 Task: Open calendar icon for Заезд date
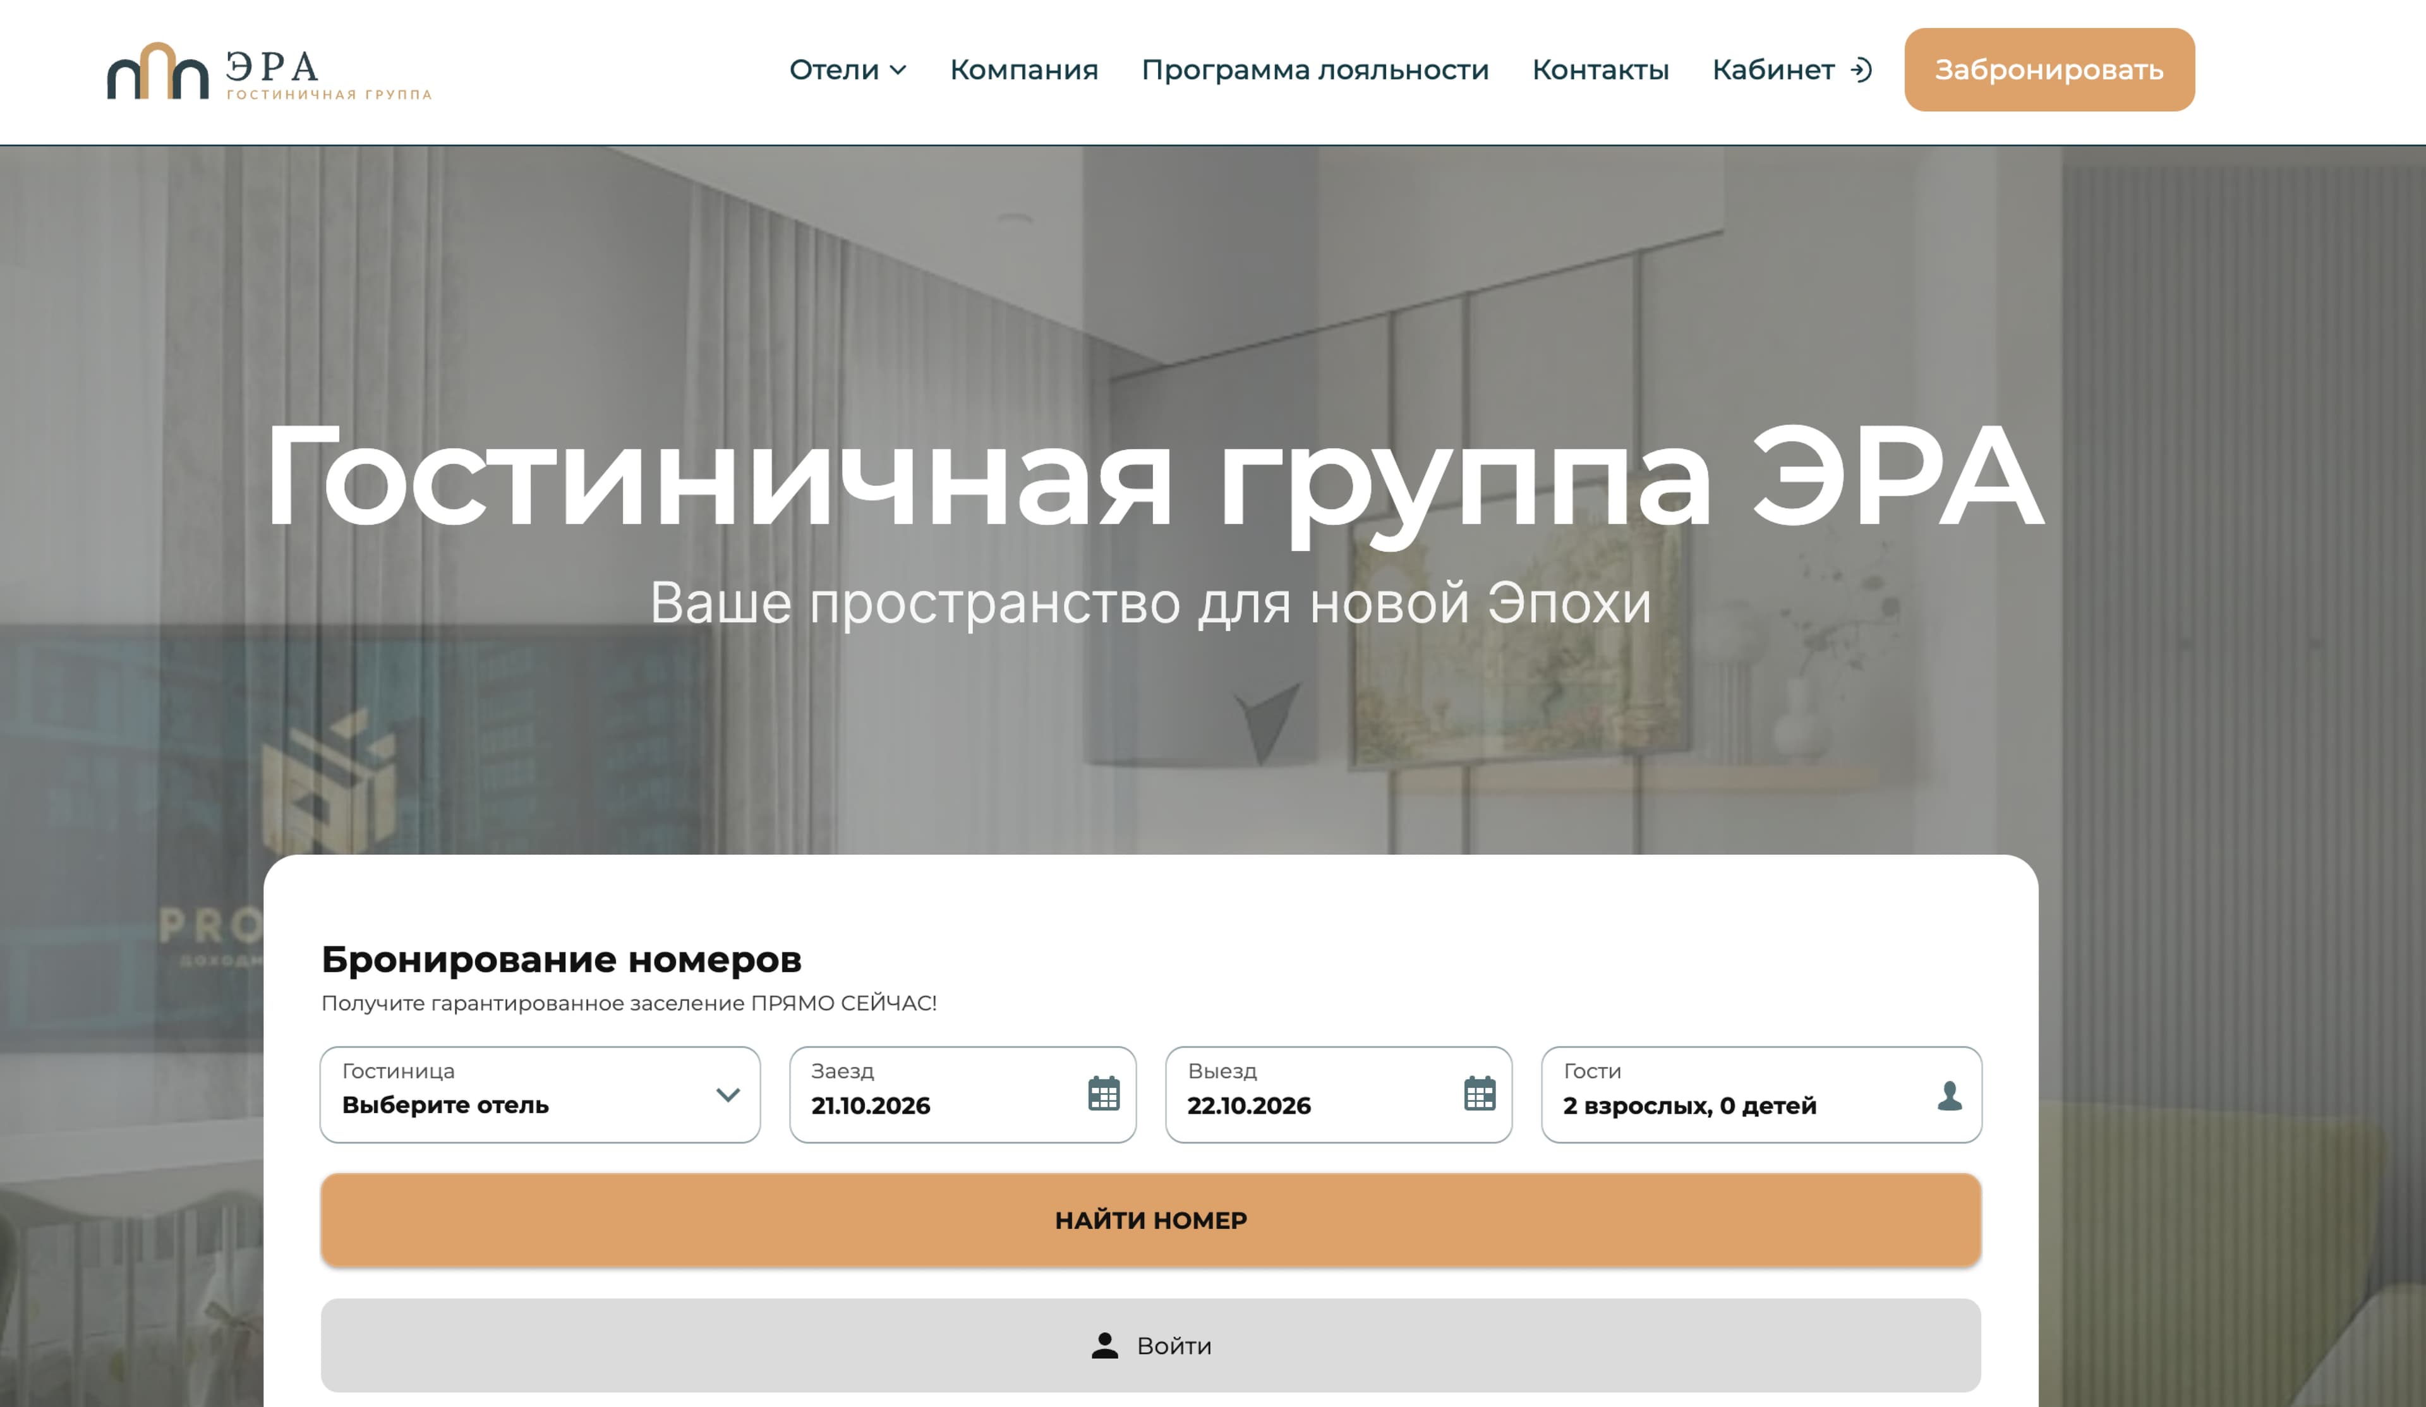coord(1103,1093)
